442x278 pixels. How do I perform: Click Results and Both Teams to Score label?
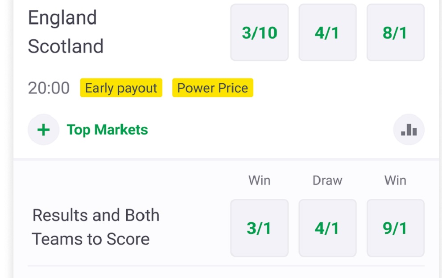95,227
